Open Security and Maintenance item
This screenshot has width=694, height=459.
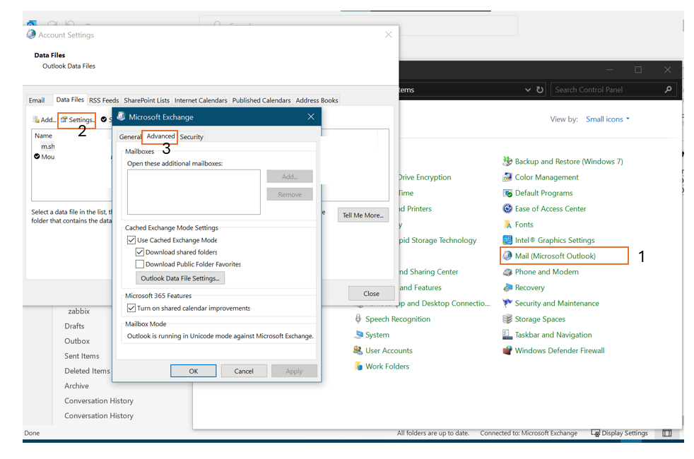[x=551, y=304]
